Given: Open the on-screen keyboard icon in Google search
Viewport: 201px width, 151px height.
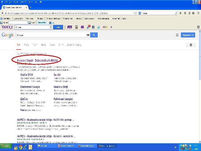Looking at the screenshot, I should click(88, 35).
